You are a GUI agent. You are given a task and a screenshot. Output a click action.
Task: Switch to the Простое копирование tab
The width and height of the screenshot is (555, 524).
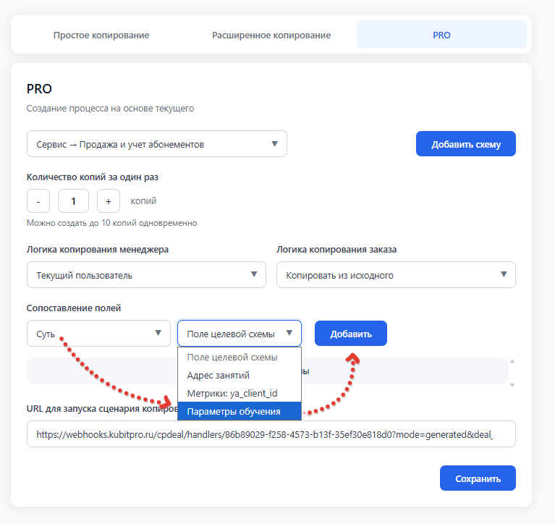coord(101,35)
